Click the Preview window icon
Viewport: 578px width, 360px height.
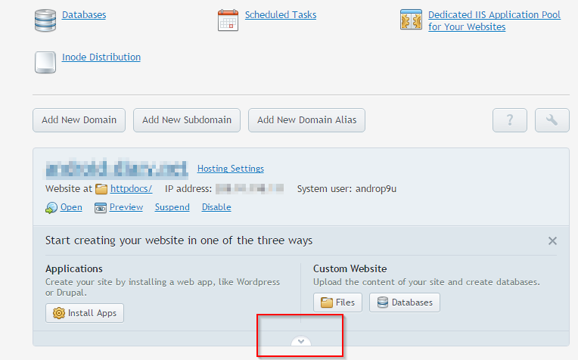point(101,207)
